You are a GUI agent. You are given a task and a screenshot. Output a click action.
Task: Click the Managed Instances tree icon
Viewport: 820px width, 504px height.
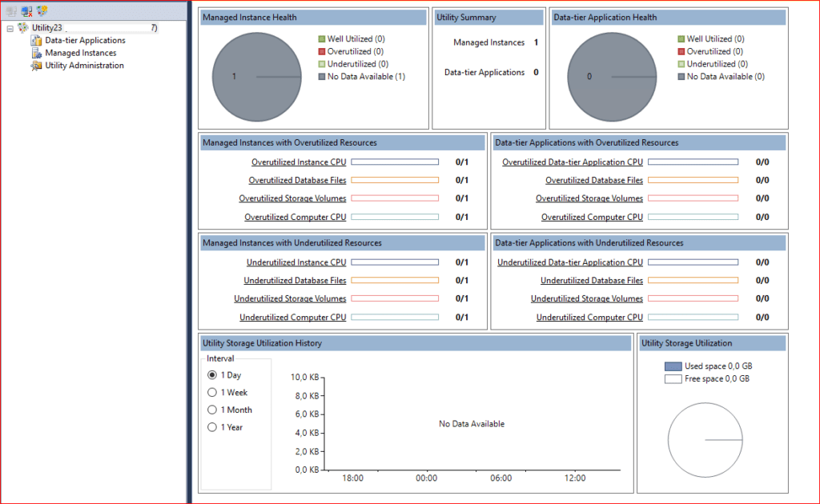point(36,53)
